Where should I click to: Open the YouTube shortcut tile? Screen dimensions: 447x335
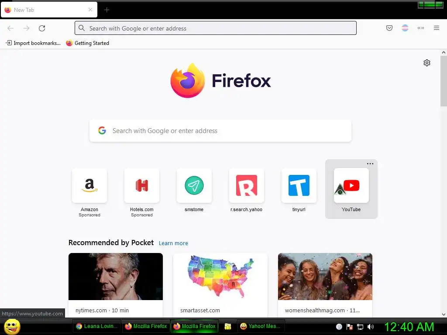pos(351,189)
